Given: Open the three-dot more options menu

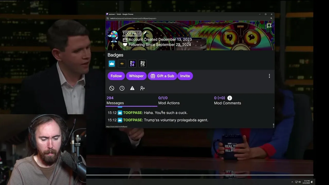Looking at the screenshot, I should [x=269, y=76].
